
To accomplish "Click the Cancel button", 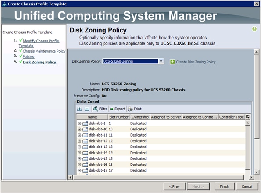I will coord(247,186).
